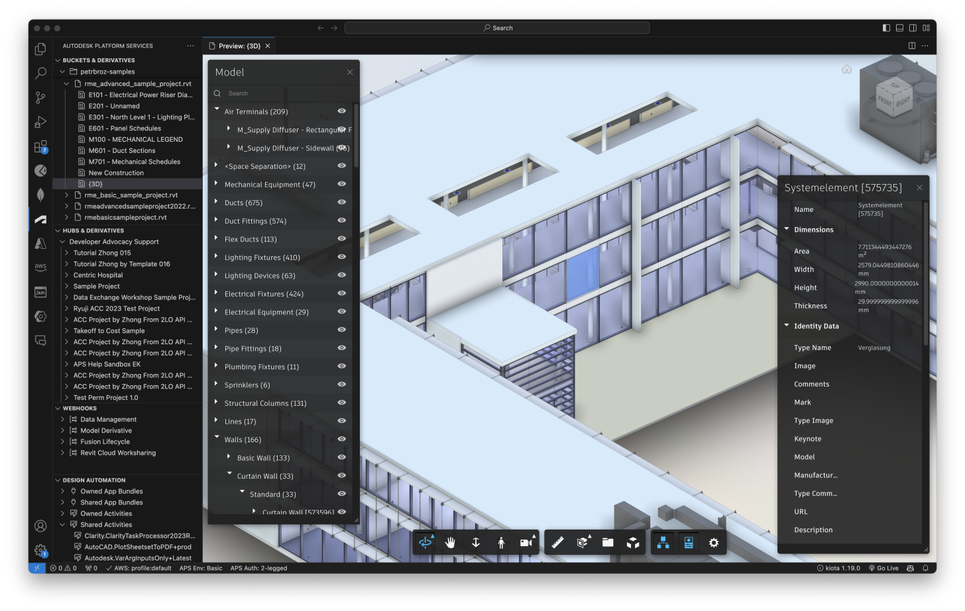Click the top command center Search box
The height and width of the screenshot is (611, 965).
tap(497, 28)
